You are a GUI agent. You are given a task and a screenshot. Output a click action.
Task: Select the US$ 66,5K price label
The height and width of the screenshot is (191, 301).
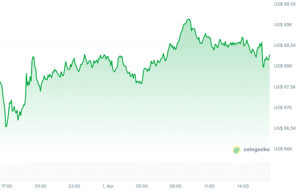285,128
